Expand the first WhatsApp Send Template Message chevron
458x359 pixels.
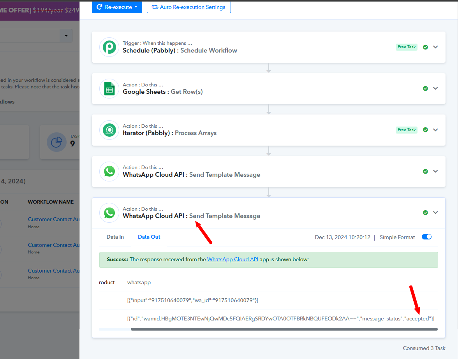435,171
